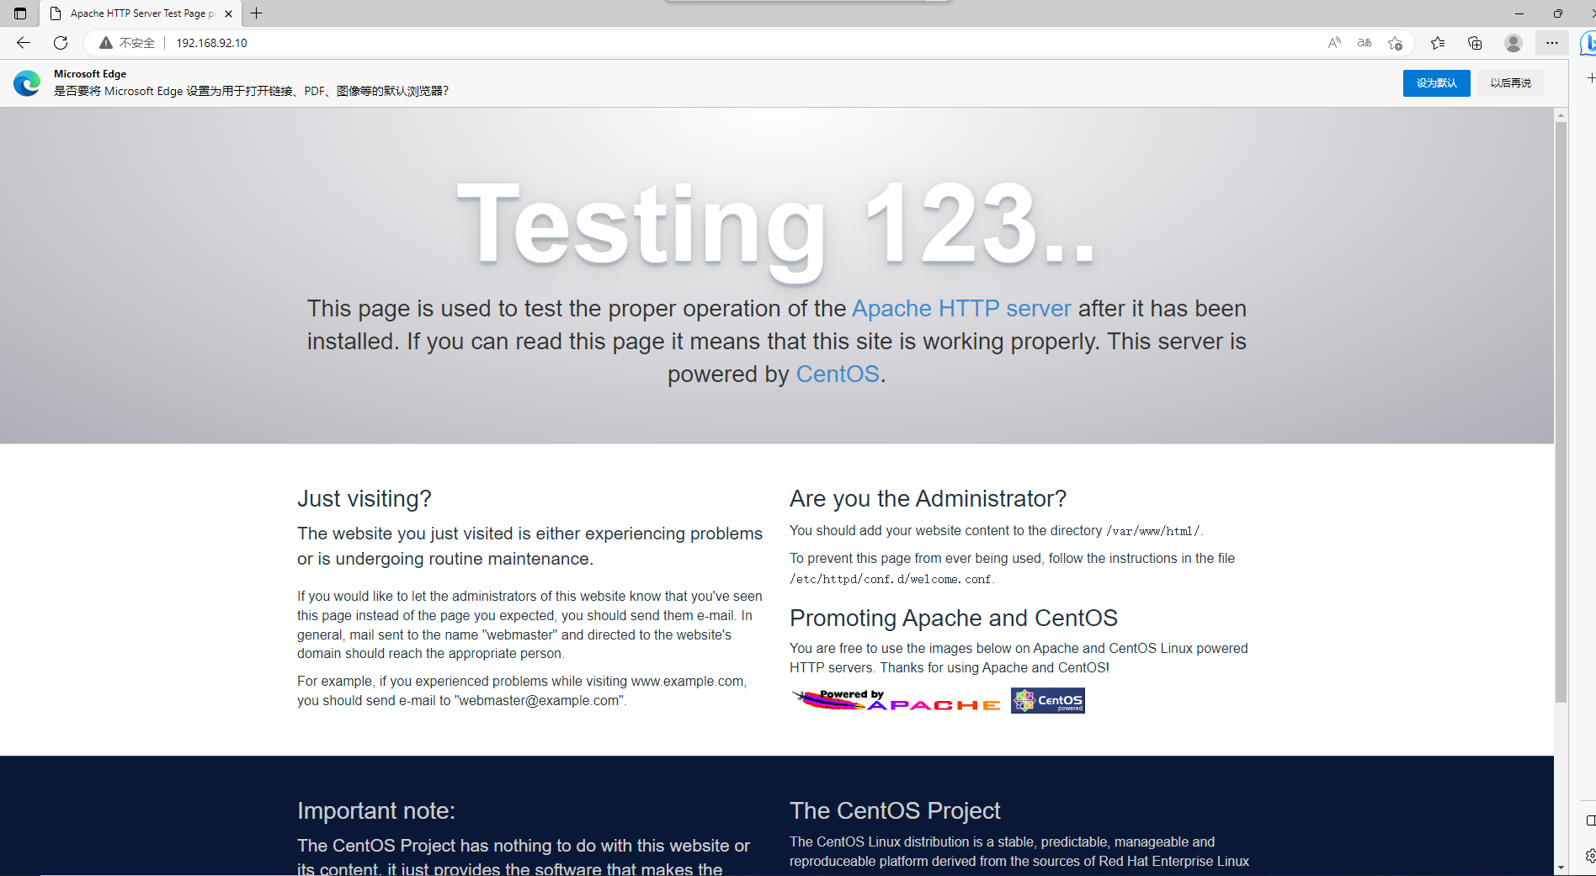1596x876 pixels.
Task: View site info via the 不安全 warning
Action: tap(127, 43)
